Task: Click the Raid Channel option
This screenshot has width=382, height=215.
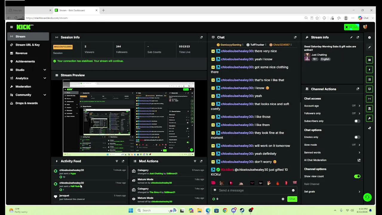Action: point(312,184)
